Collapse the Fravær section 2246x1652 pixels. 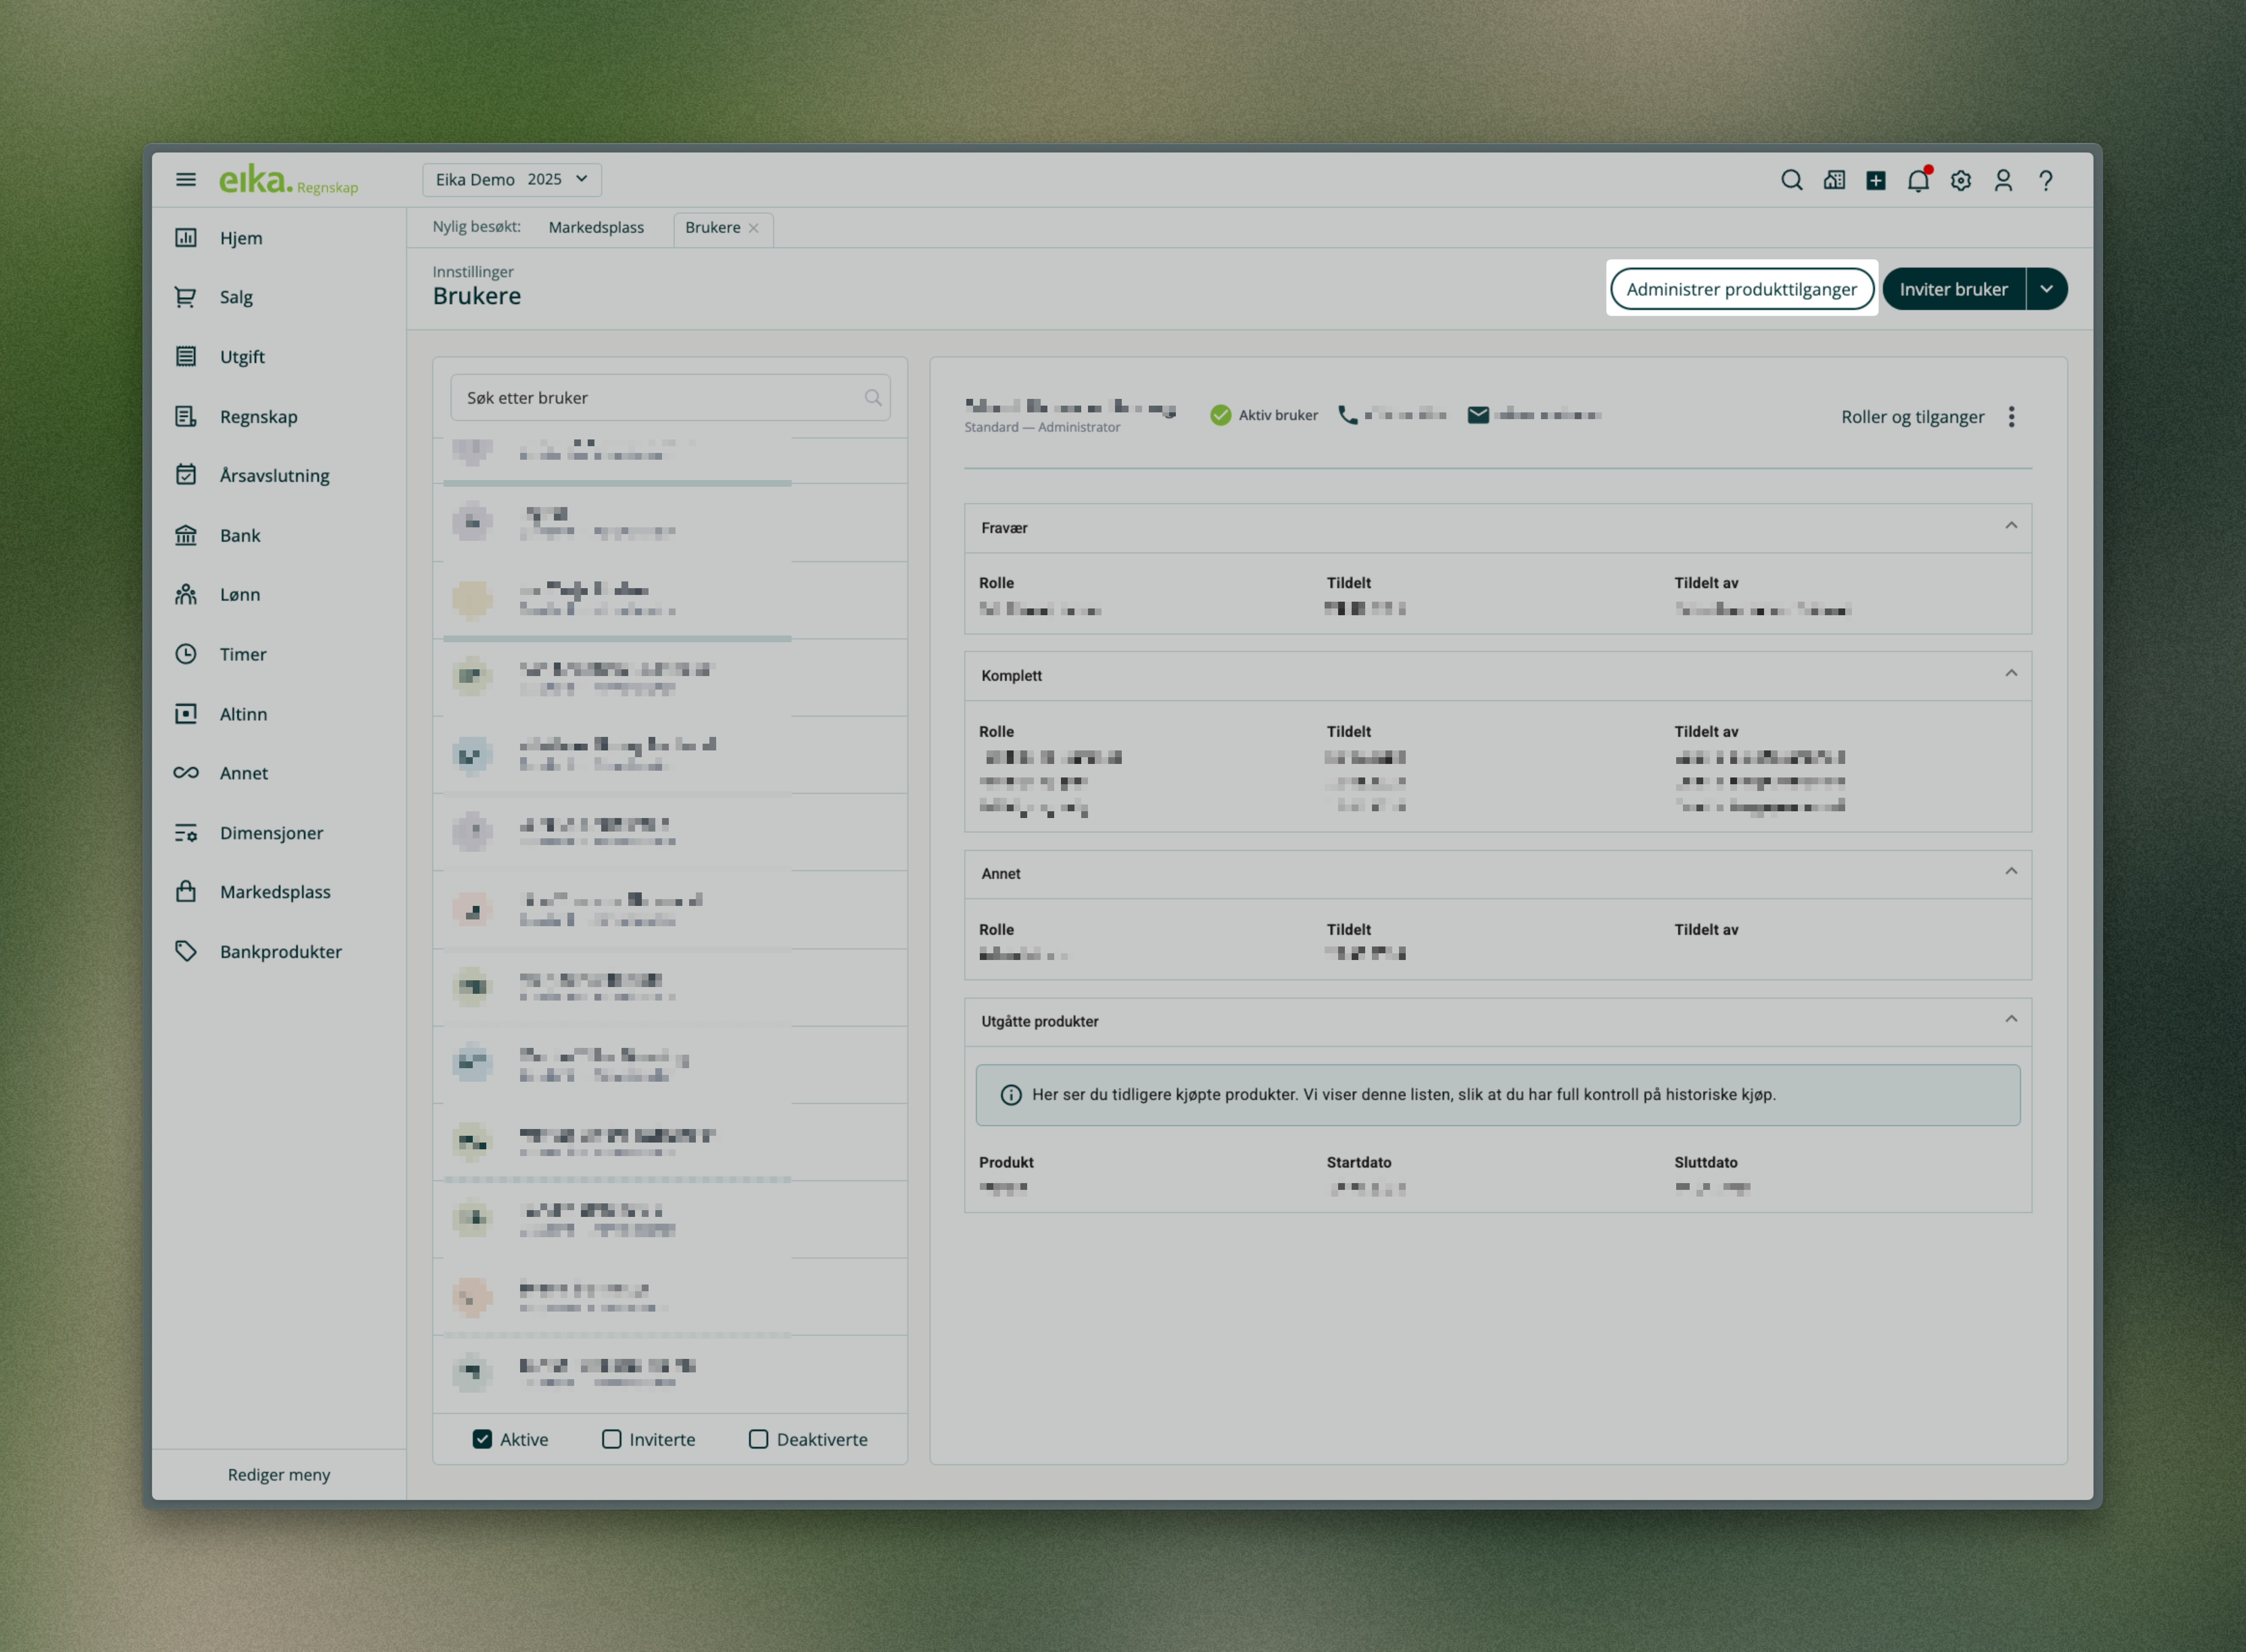(x=2010, y=526)
